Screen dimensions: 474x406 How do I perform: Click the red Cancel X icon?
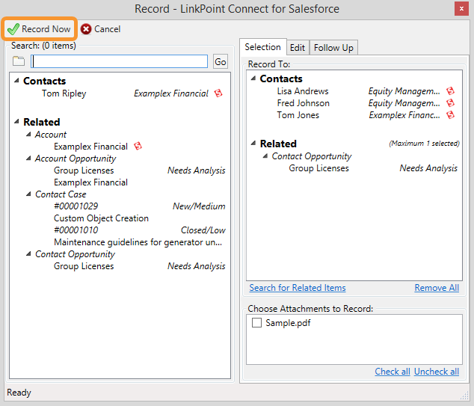(86, 29)
